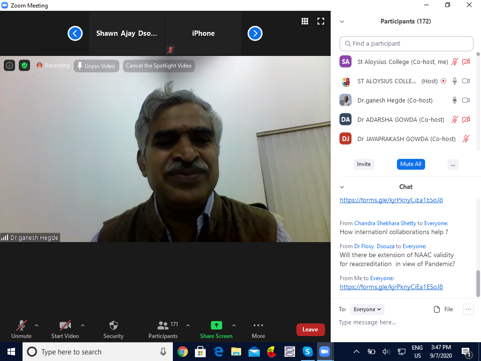
Task: Click the previous video thumbnails arrow
Action: coord(75,33)
